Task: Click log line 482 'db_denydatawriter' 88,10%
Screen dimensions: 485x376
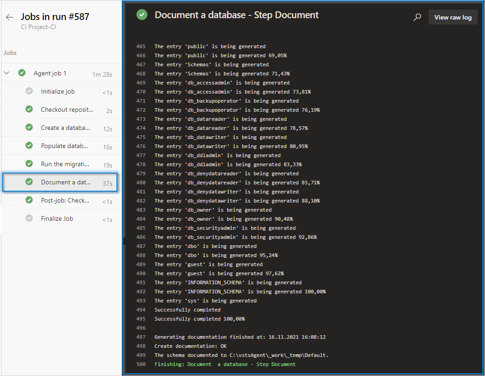Action: click(237, 201)
